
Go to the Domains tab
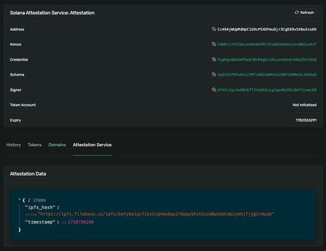(x=57, y=145)
